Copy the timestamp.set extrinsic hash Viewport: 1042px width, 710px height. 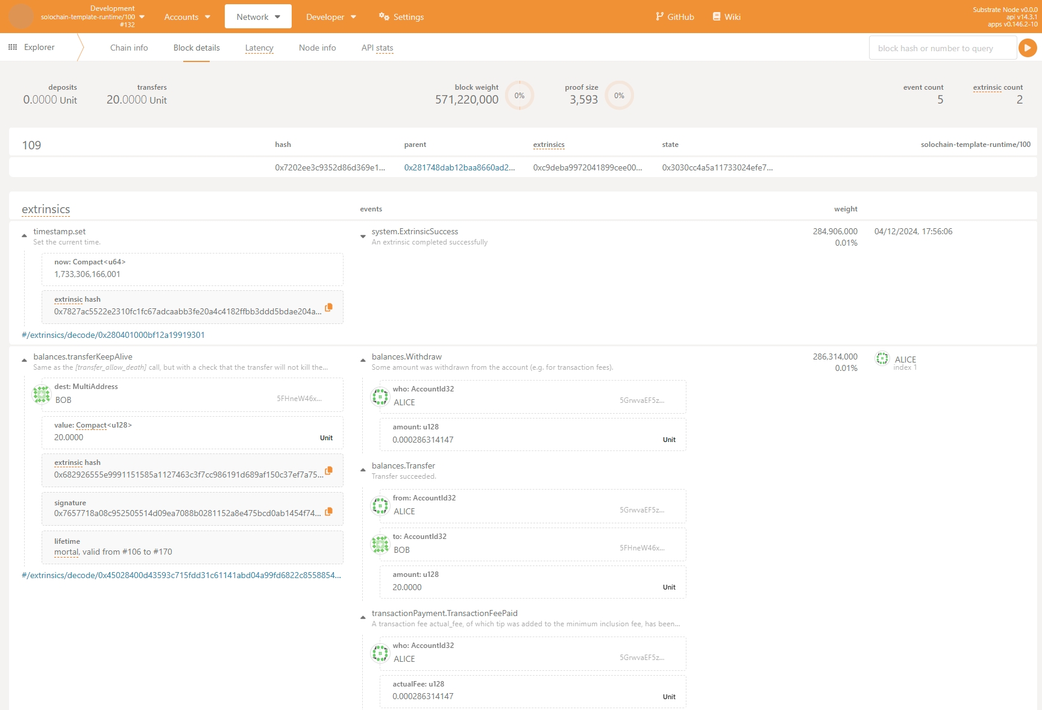point(328,308)
